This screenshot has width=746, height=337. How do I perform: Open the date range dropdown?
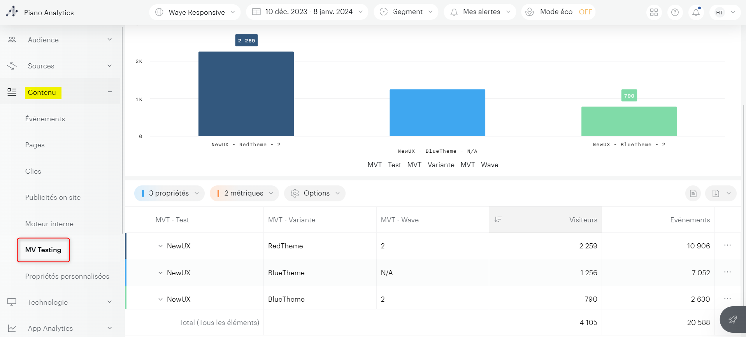(x=307, y=12)
